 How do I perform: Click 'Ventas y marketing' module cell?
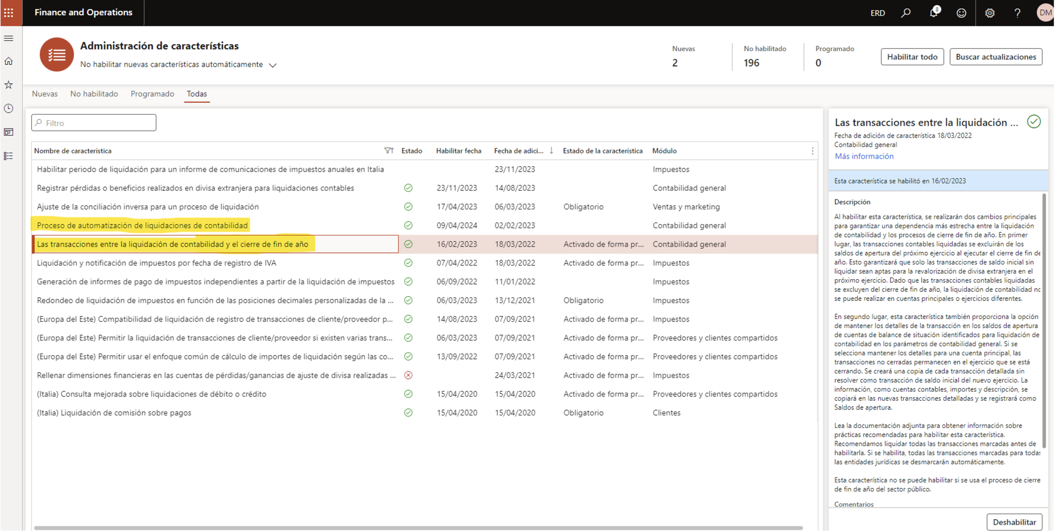click(686, 207)
